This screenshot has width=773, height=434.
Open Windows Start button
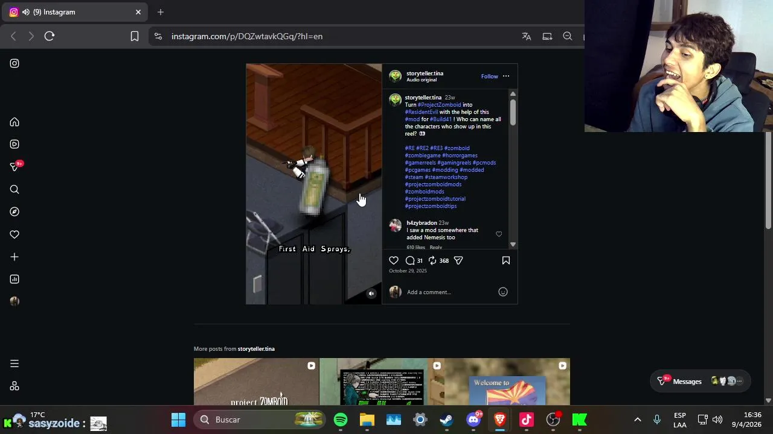tap(178, 420)
